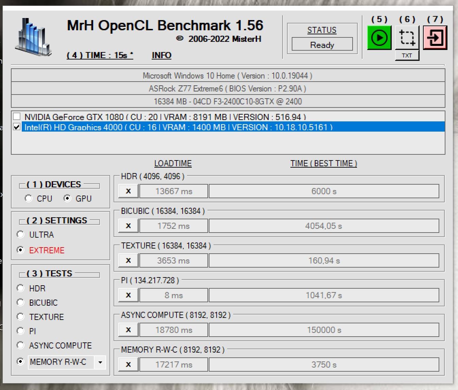Click the MEMORY R-W-C best time 3750 s
458x390 pixels.
pos(324,364)
